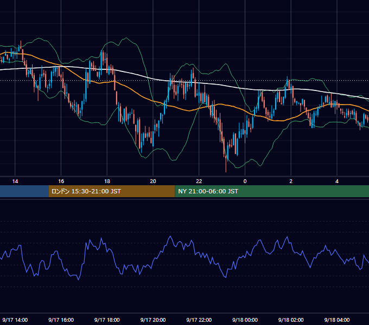
Task: Click the 9/17 14:00 time label
Action: click(x=15, y=320)
